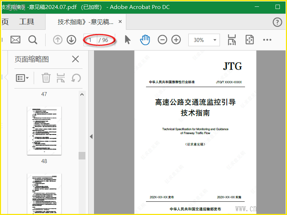Image resolution: width=287 pixels, height=215 pixels.
Task: Select the page 49 thumbnail below 48
Action: [x=44, y=193]
